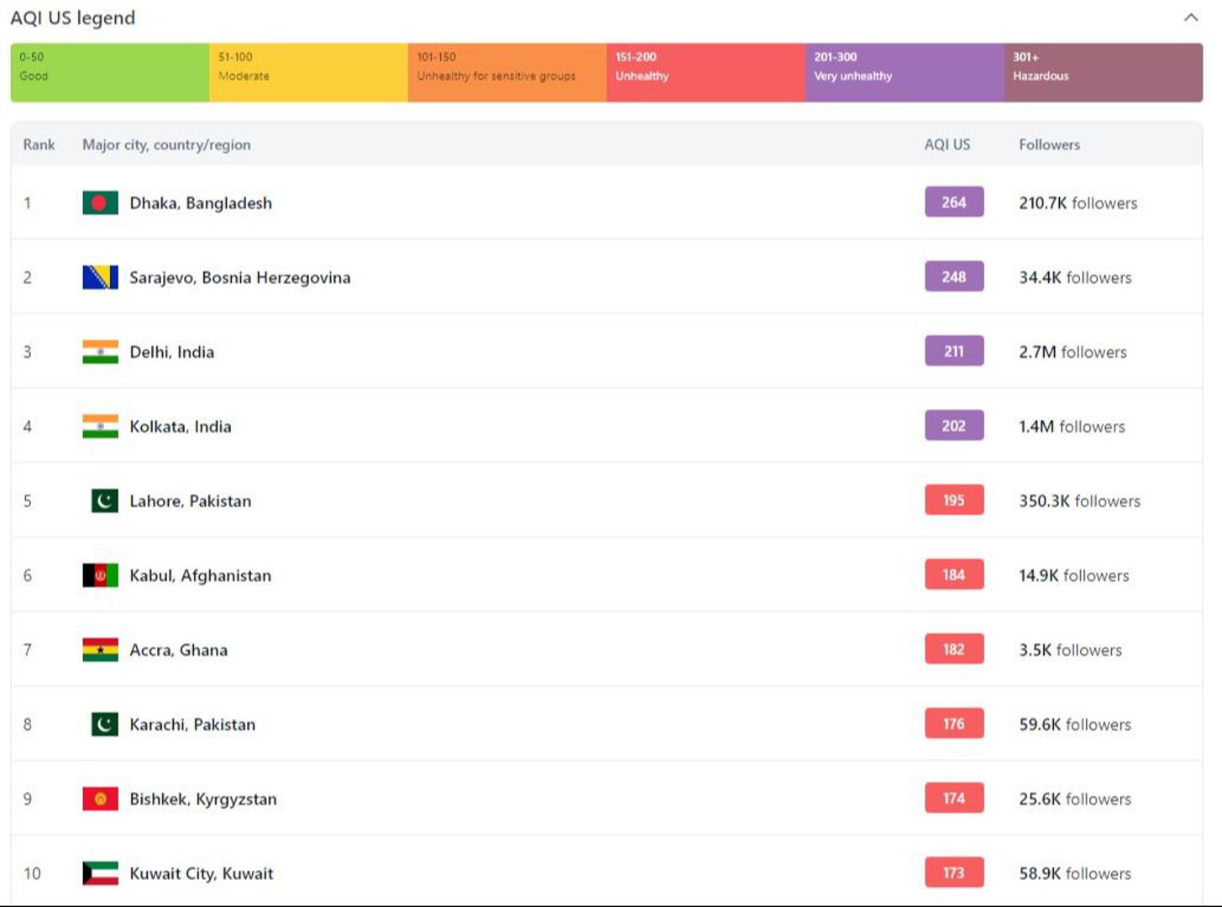Open the Sarajevo, Bosnia Herzegovina link
This screenshot has height=907, width=1222.
[x=239, y=277]
